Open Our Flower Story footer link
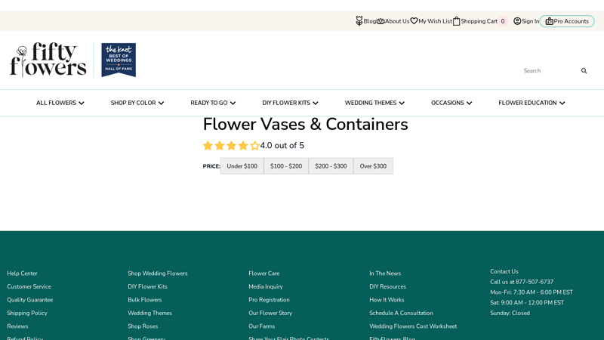The height and width of the screenshot is (340, 604). point(270,313)
